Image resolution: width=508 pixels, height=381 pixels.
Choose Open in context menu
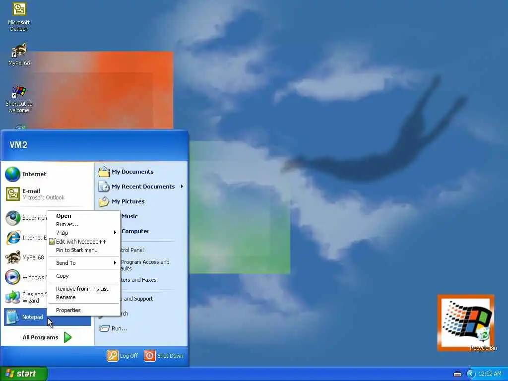pos(83,216)
